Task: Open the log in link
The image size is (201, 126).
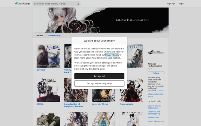Action: 181,4
